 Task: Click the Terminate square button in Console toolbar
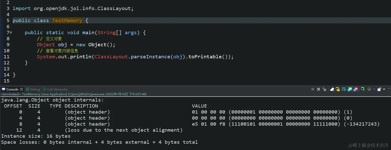coord(313,89)
